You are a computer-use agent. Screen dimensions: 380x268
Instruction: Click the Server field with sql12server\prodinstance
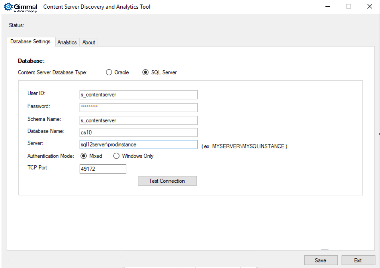coord(138,144)
